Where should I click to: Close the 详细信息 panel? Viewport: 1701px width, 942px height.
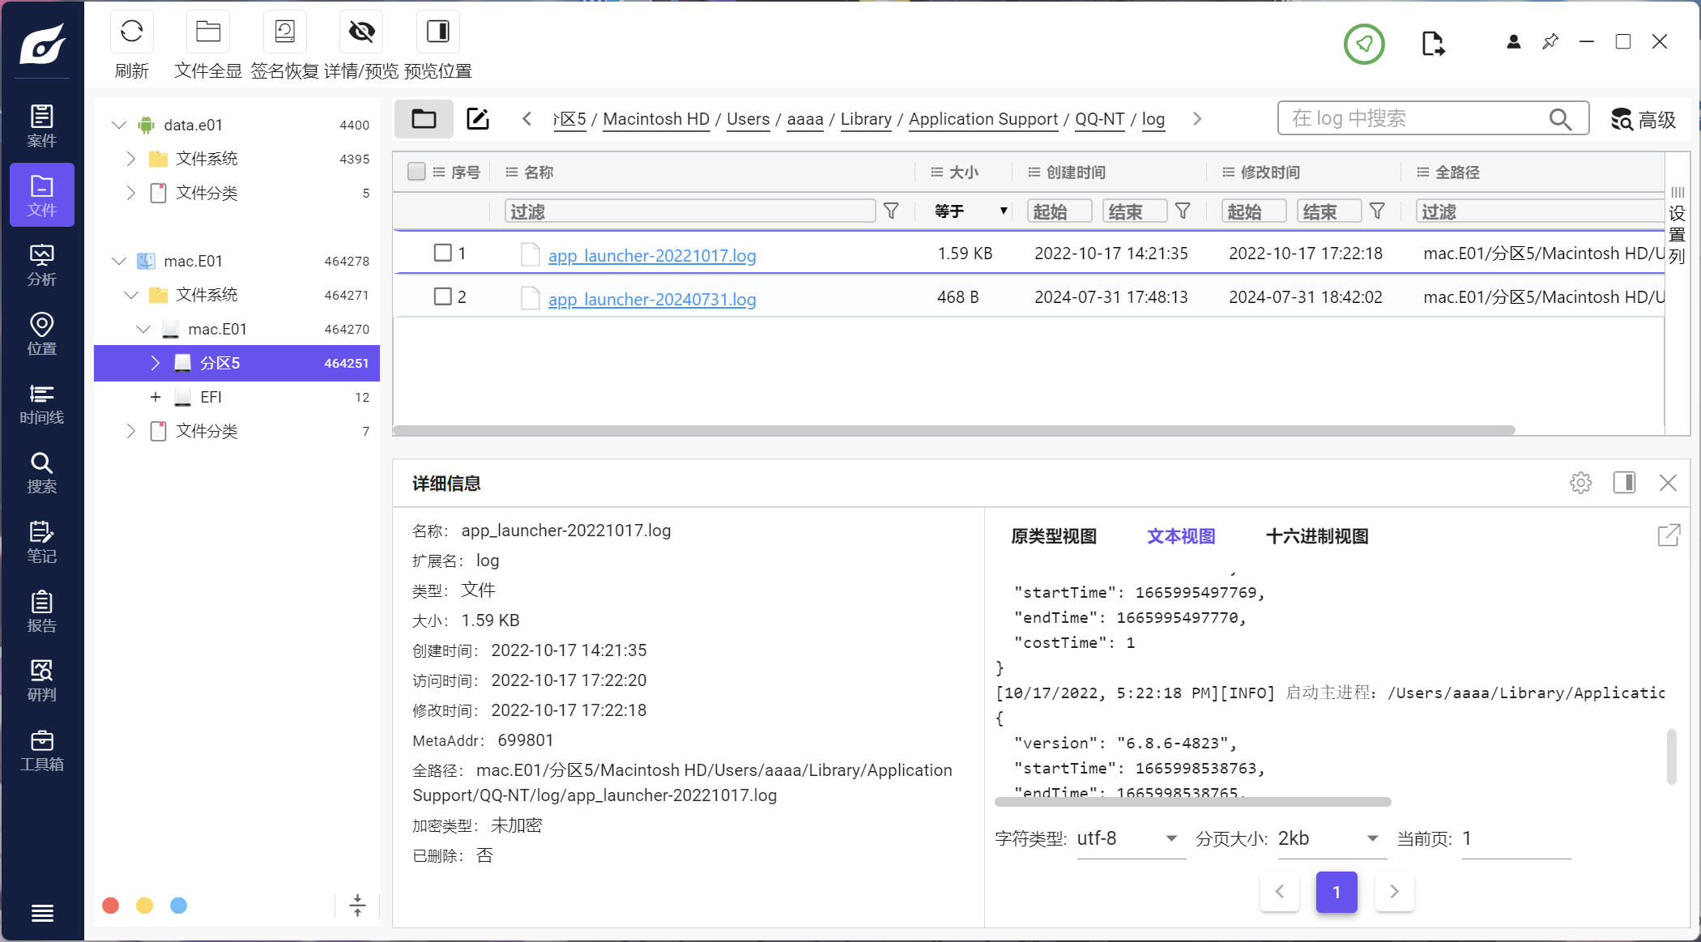click(x=1668, y=483)
